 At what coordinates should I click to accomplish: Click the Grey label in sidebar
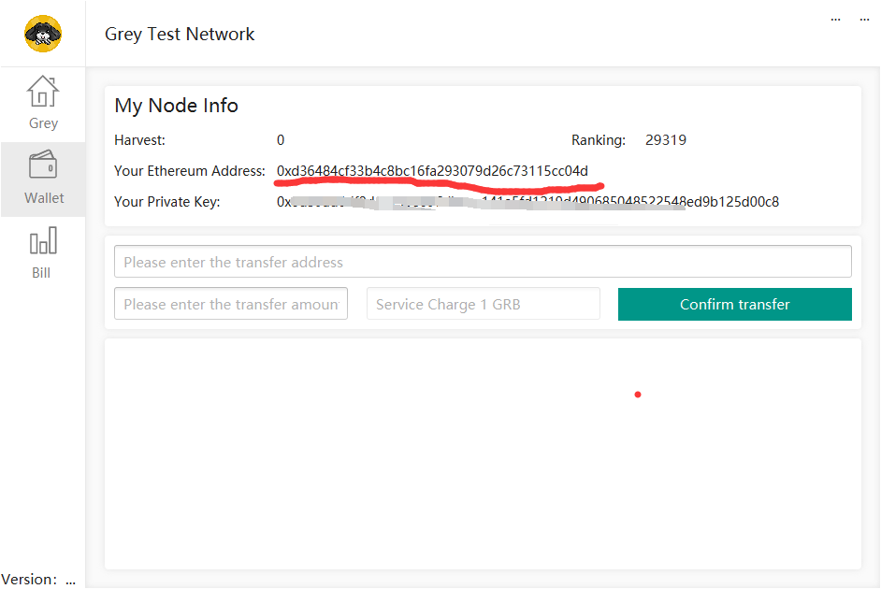pyautogui.click(x=43, y=123)
